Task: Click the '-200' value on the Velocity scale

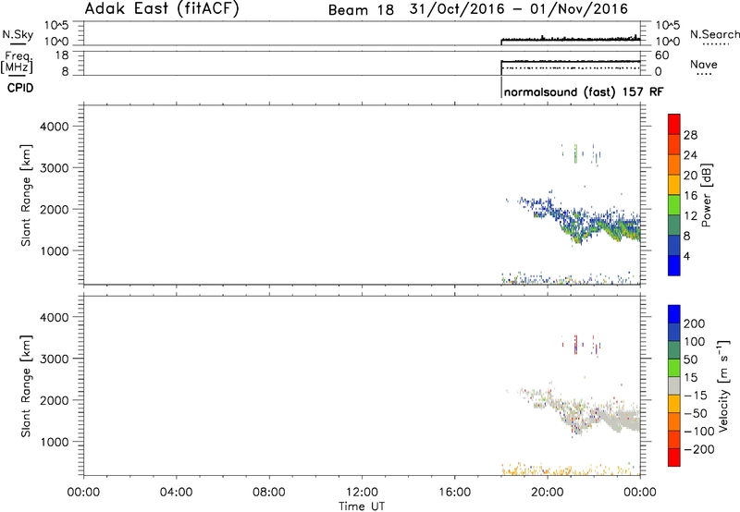Action: click(x=699, y=449)
